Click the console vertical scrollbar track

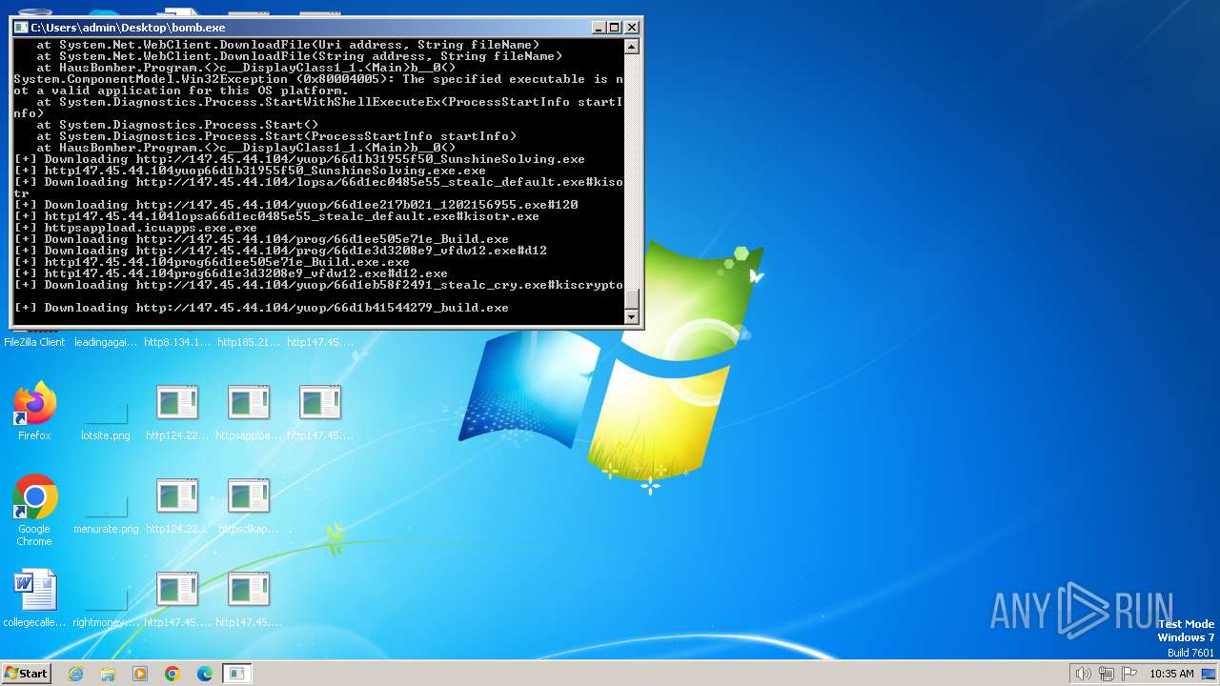click(x=631, y=171)
